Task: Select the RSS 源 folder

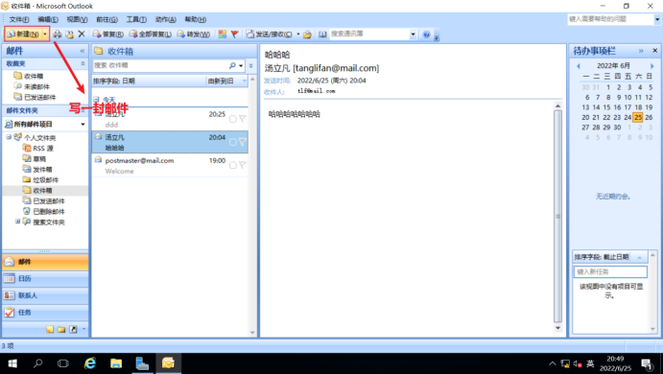Action: (x=43, y=149)
